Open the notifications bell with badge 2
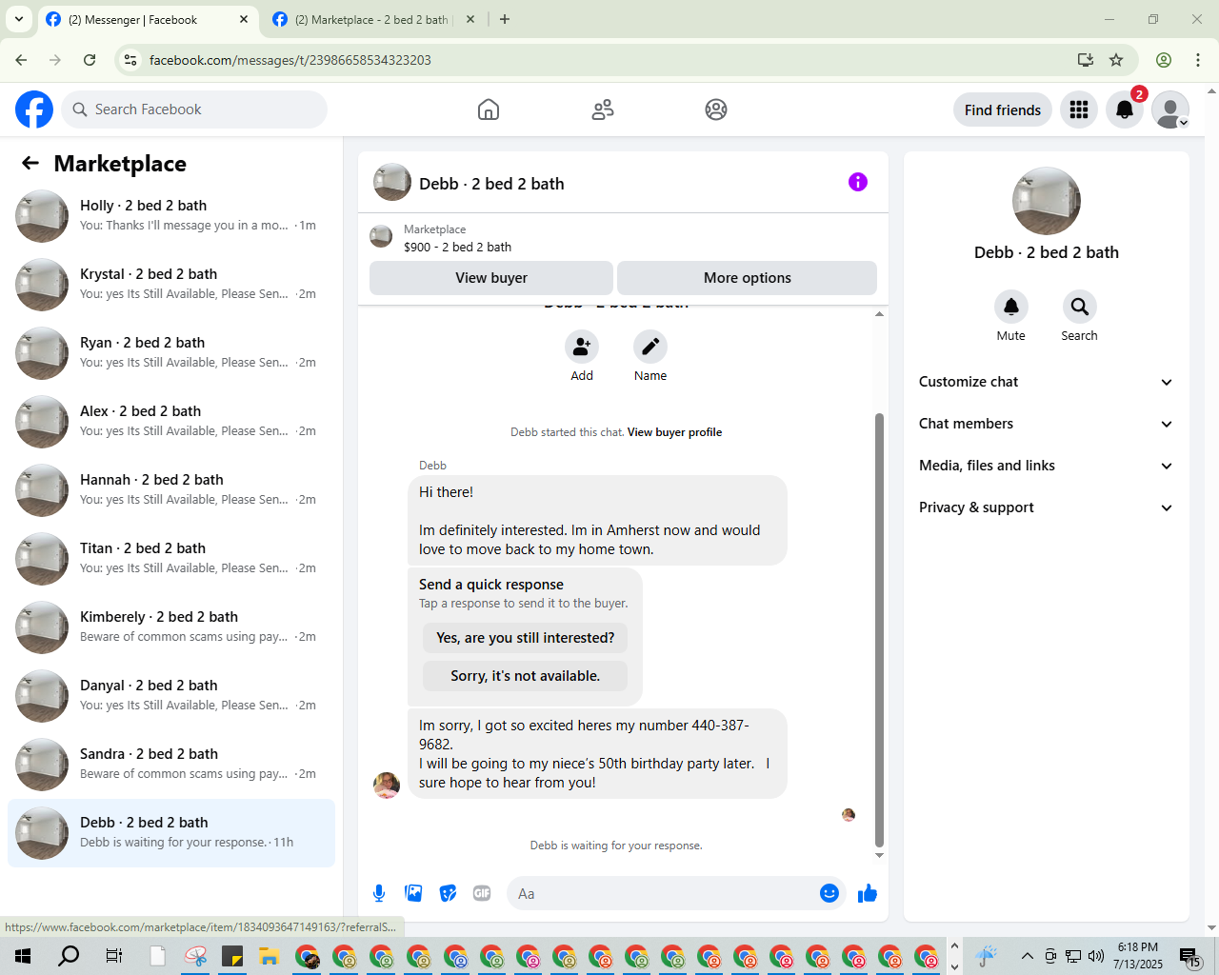Viewport: 1219px width, 975px height. tap(1125, 109)
